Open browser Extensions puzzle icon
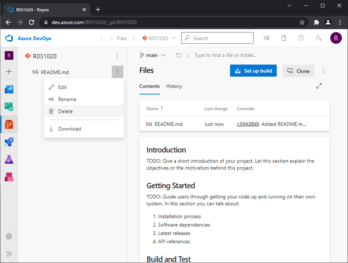This screenshot has width=348, height=263. click(x=316, y=22)
